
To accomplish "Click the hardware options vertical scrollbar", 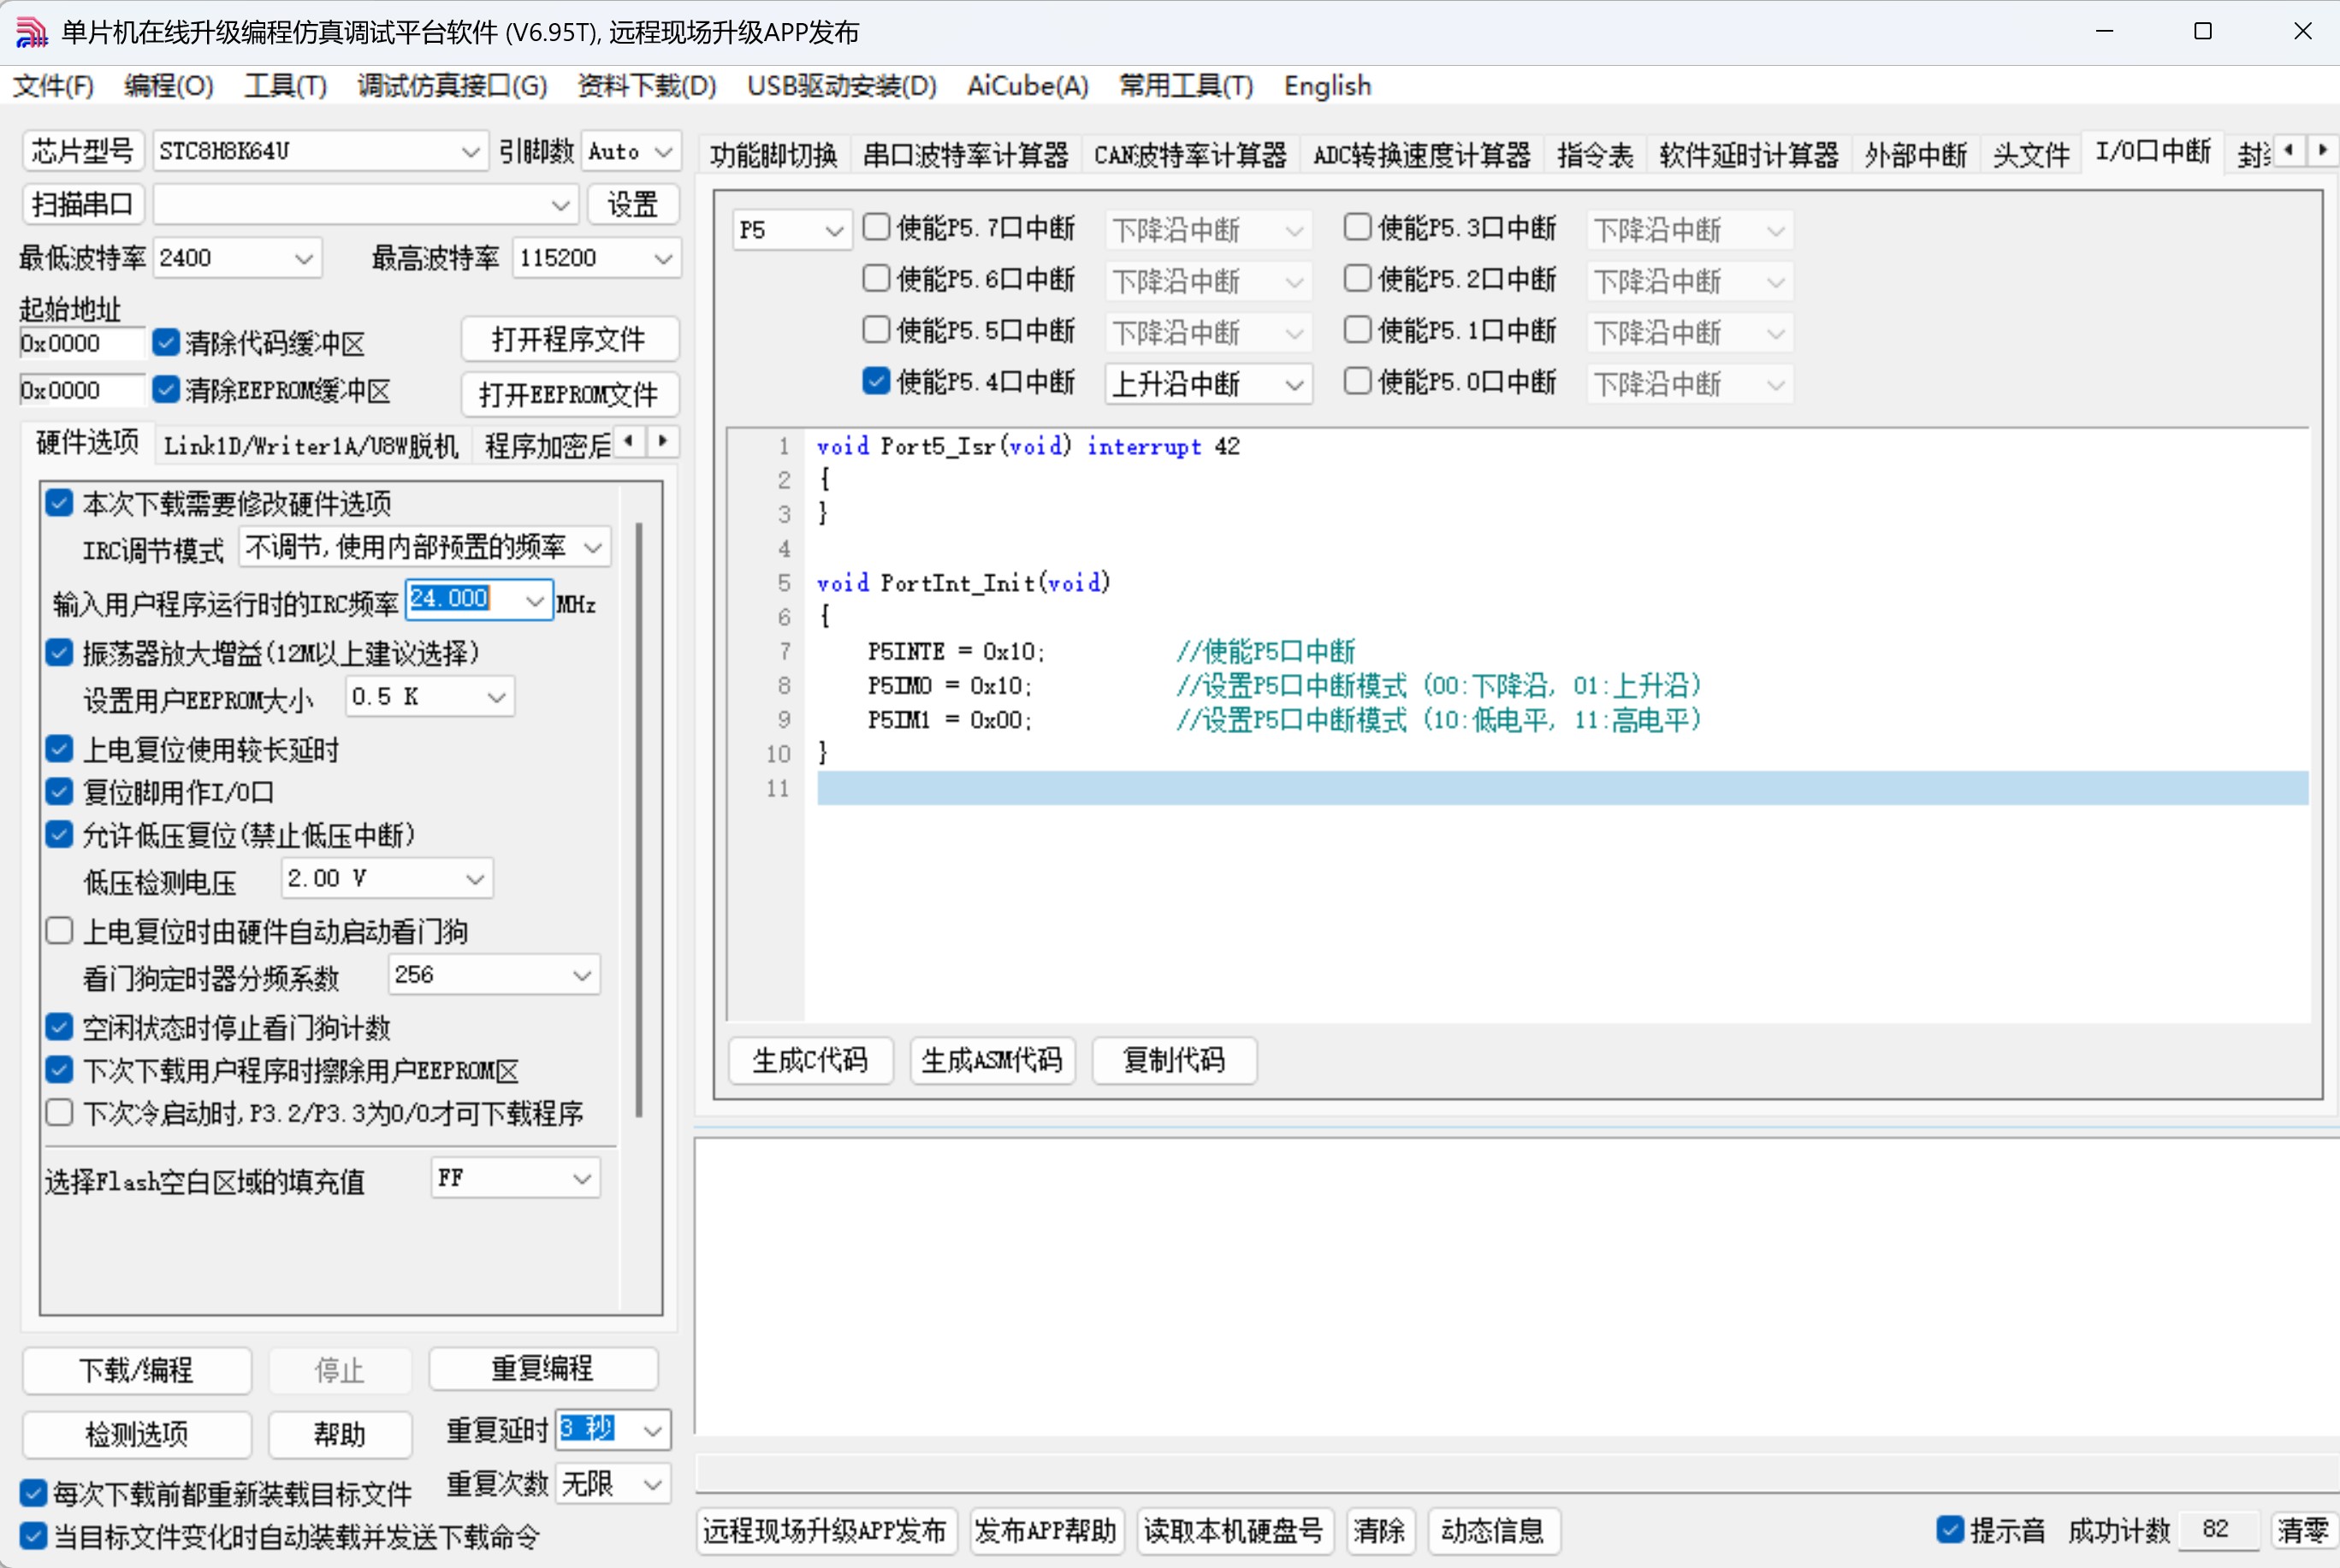I will 639,820.
